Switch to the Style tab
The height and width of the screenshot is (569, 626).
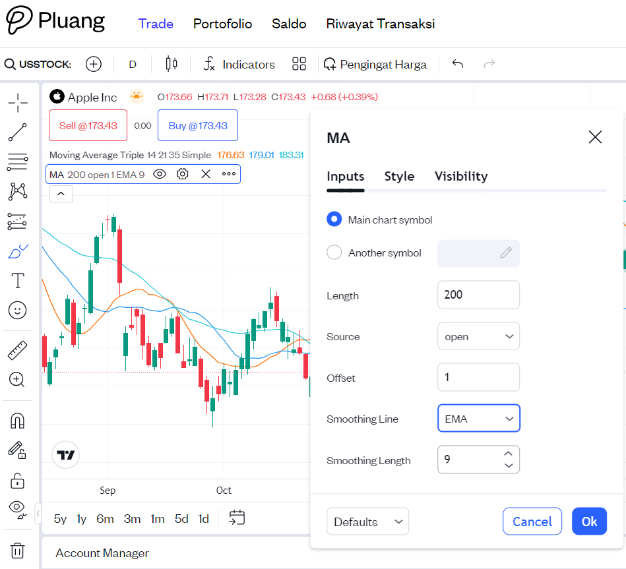coord(399,176)
